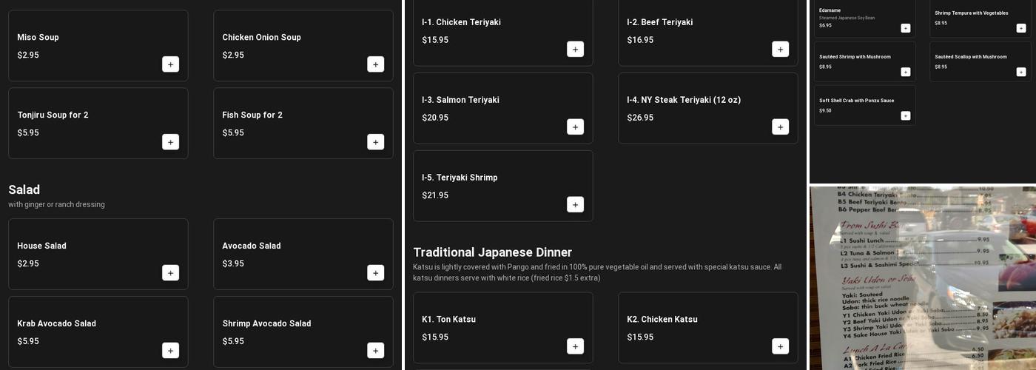This screenshot has height=370, width=1036.
Task: Add Chicken Onion Soup to order
Action: click(375, 64)
